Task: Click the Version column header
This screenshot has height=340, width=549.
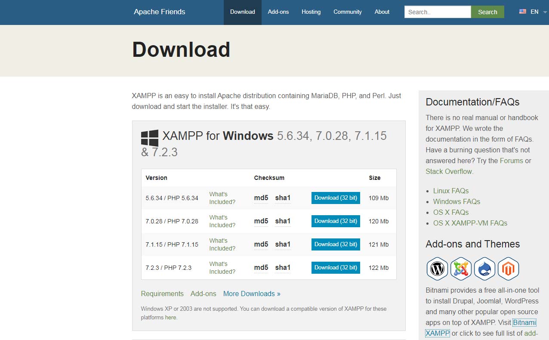Action: click(157, 178)
